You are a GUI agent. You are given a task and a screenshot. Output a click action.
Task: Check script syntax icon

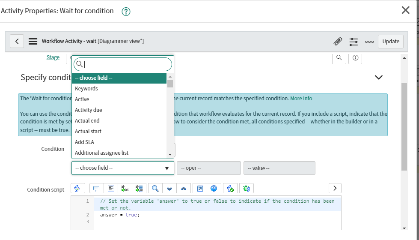click(x=230, y=189)
